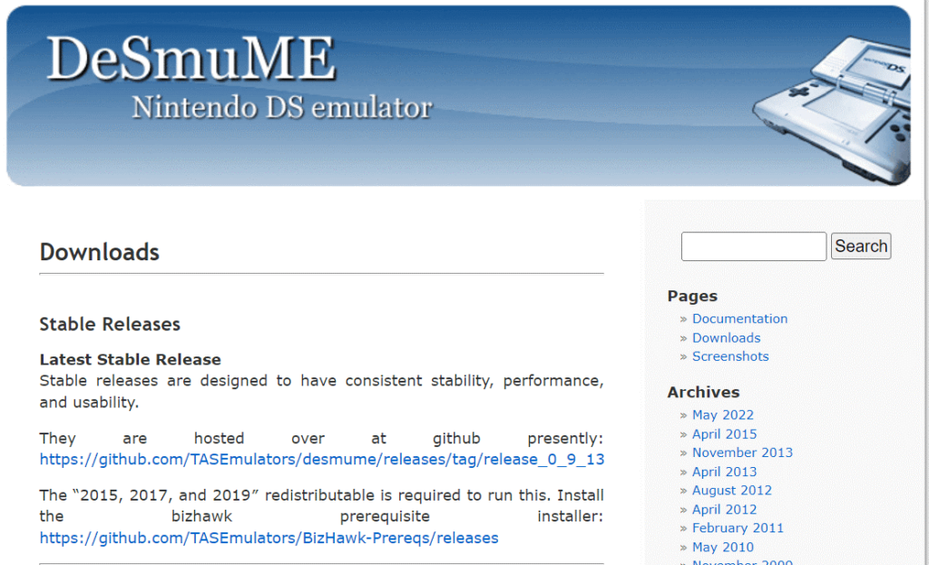Viewport: 929px width, 565px height.
Task: Follow the desmume release_0_9_13 GitHub link
Action: pos(322,460)
